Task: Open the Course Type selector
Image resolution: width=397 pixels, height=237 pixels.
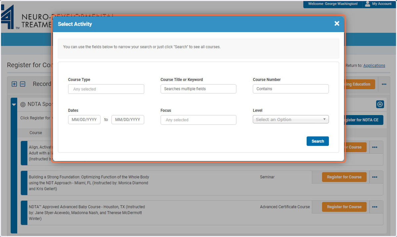Action: coord(106,89)
